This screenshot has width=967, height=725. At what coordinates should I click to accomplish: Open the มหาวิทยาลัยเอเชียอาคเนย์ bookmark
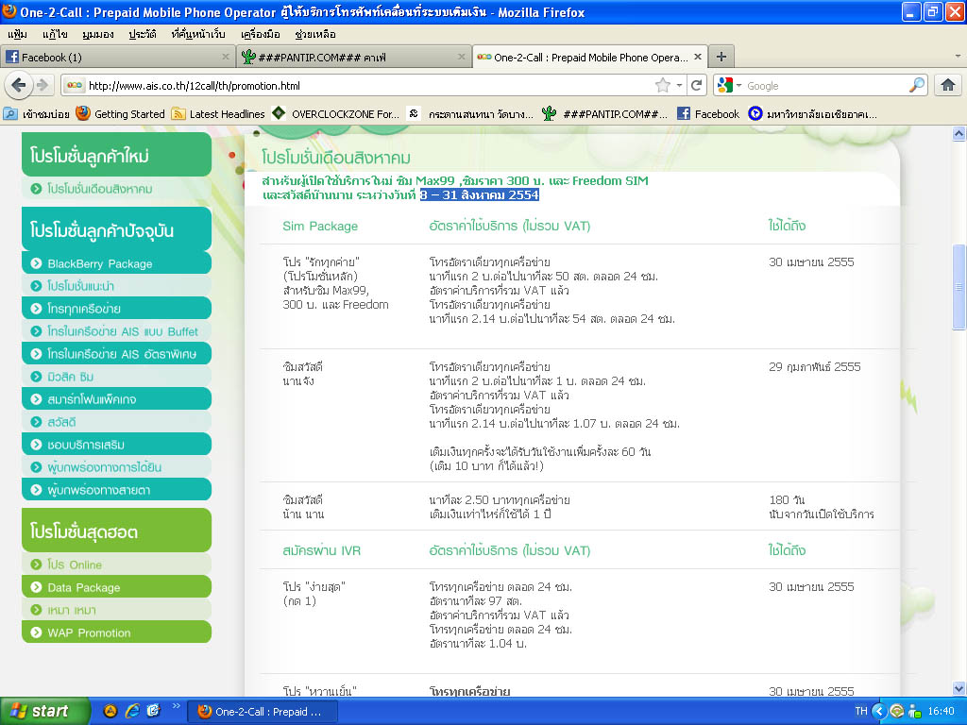pos(813,113)
